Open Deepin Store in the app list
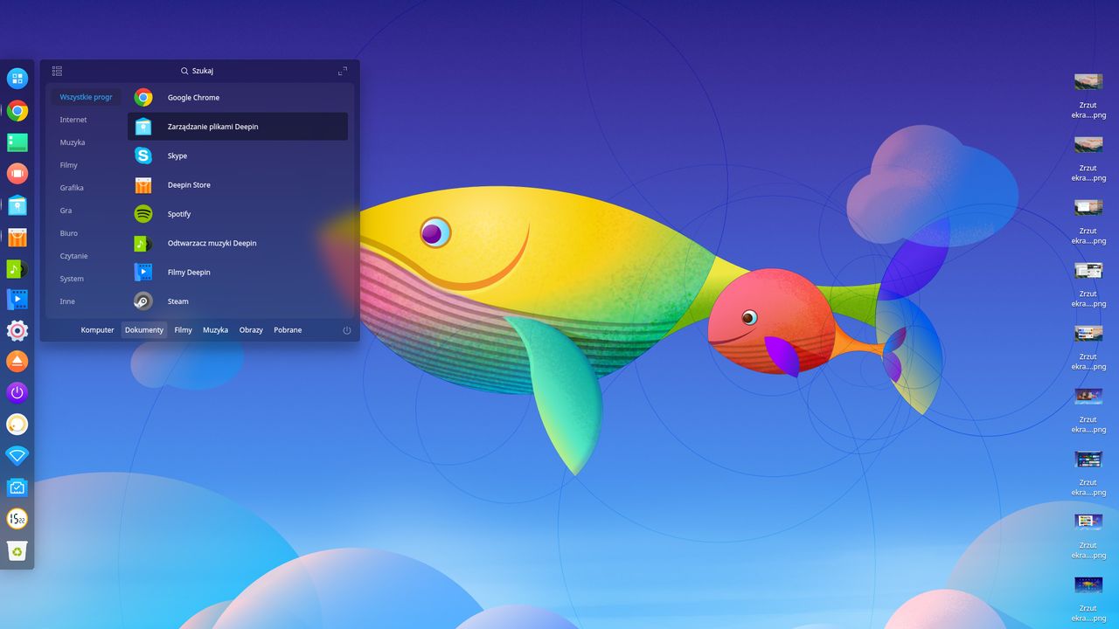 pyautogui.click(x=238, y=185)
